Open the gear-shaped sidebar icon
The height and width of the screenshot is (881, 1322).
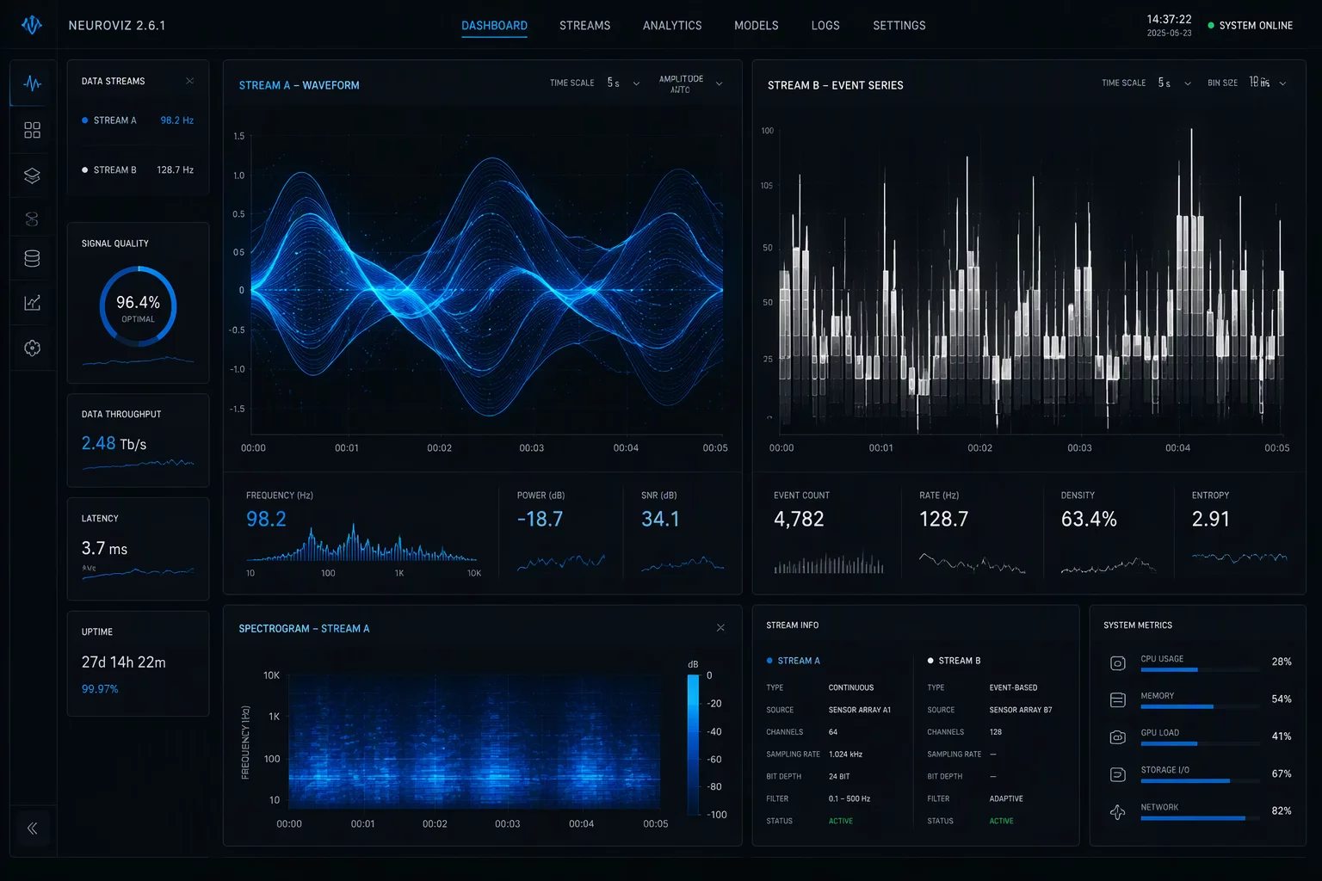33,348
